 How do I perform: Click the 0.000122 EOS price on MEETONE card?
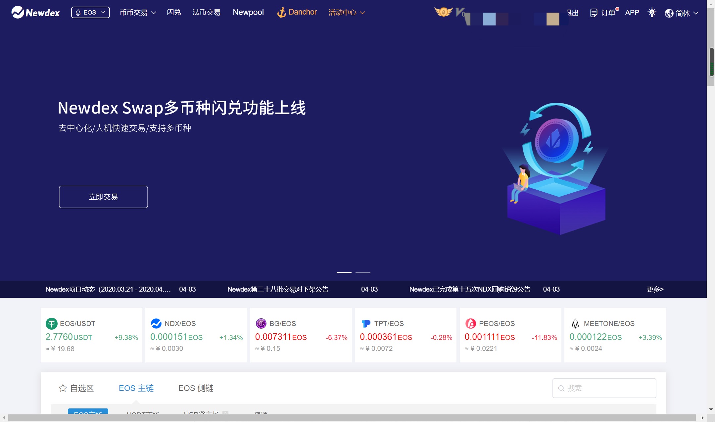(596, 337)
